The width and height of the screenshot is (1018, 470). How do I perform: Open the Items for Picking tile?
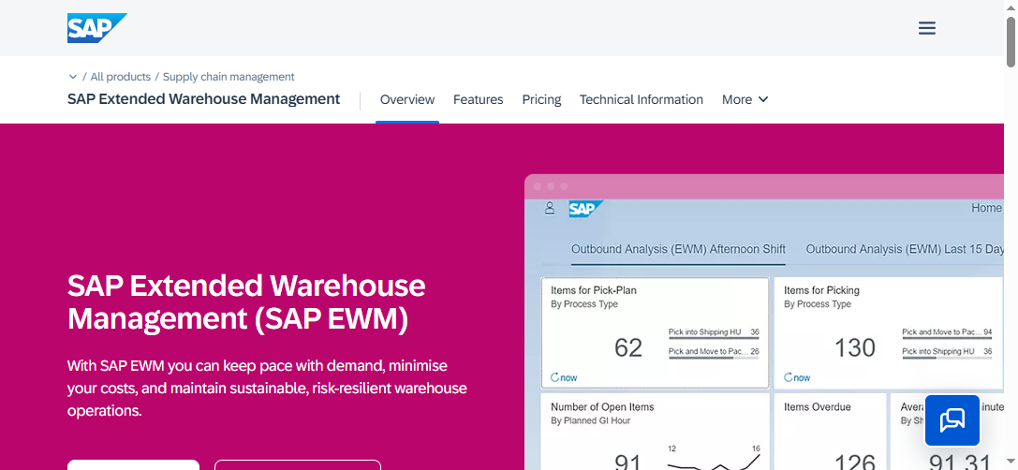(x=889, y=333)
